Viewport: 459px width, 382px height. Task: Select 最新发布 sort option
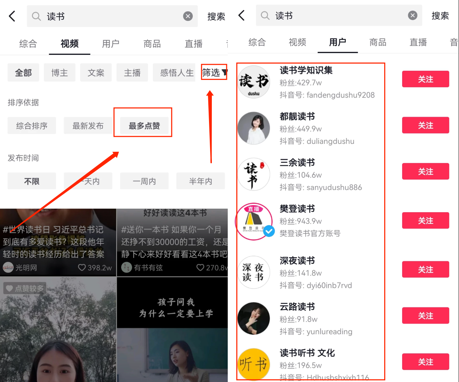88,126
